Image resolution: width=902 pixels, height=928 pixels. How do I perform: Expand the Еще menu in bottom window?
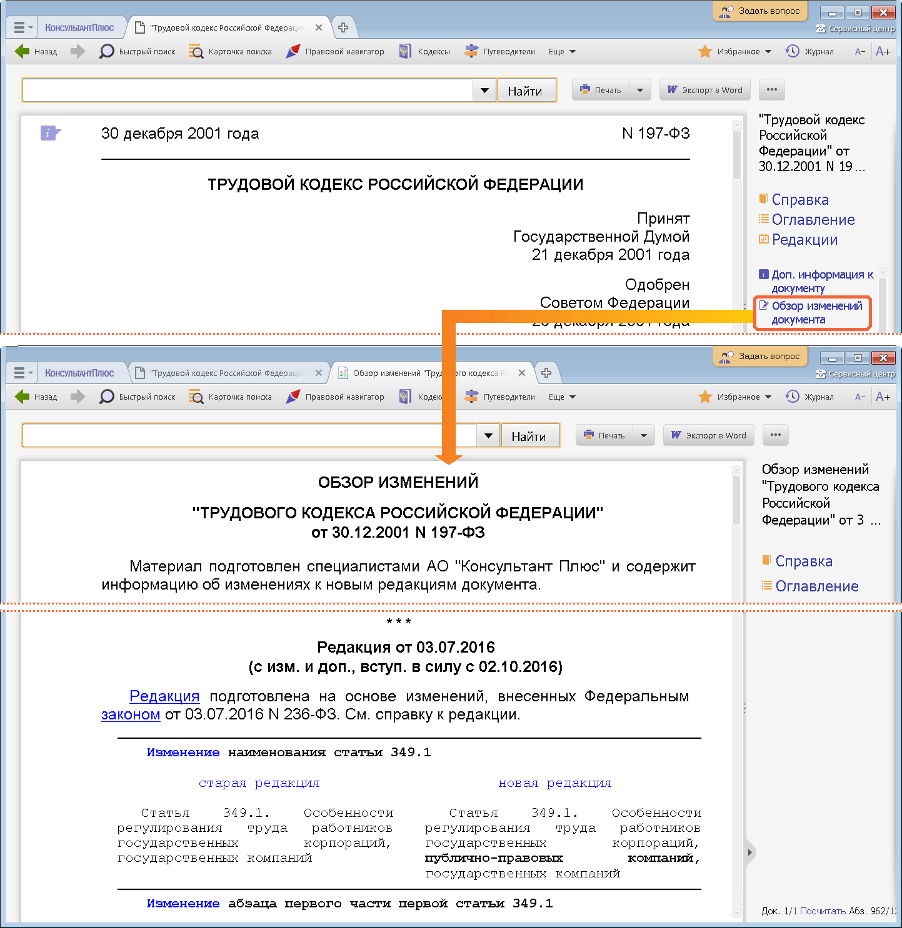tap(562, 397)
